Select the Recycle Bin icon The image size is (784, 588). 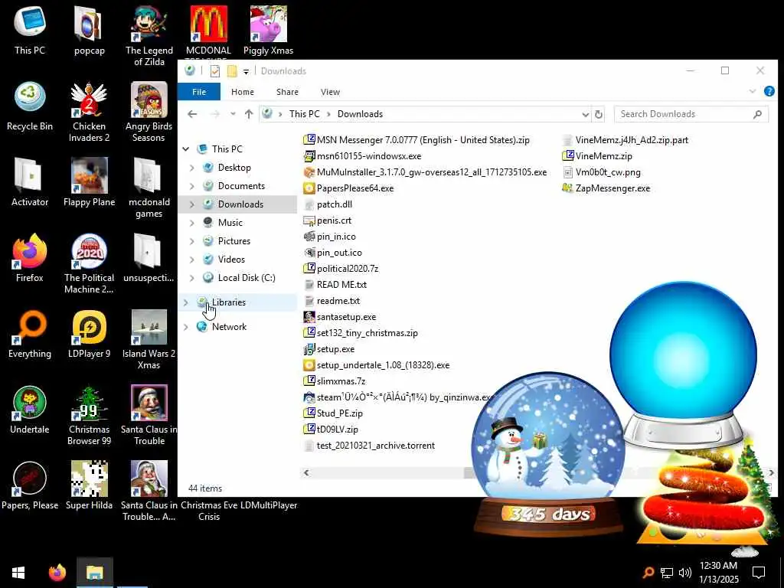click(30, 106)
